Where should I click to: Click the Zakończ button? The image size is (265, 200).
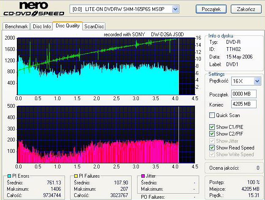coord(246,9)
